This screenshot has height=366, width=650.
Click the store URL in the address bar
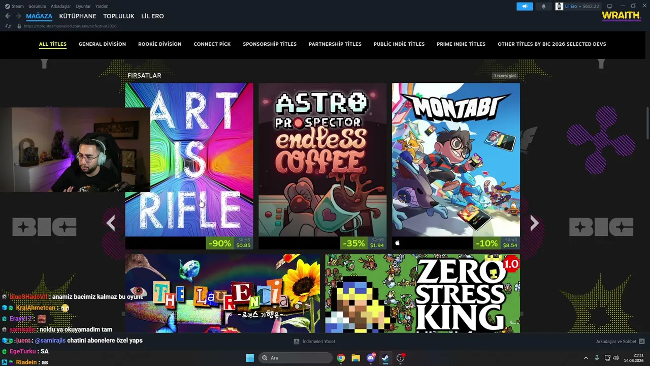[70, 26]
